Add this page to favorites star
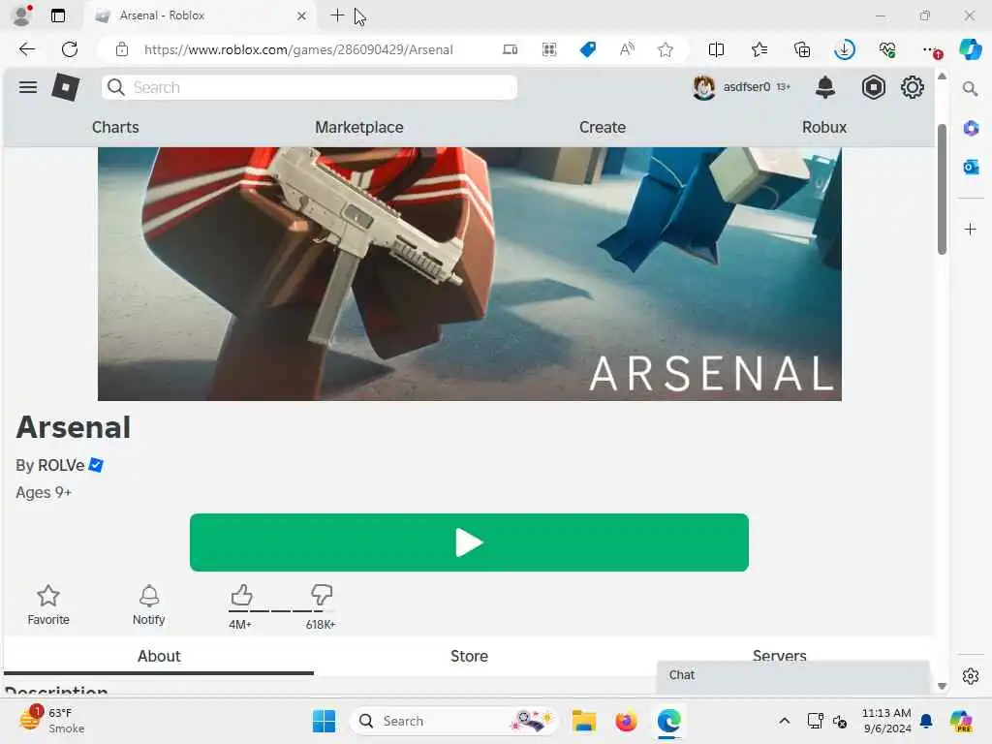 point(665,49)
